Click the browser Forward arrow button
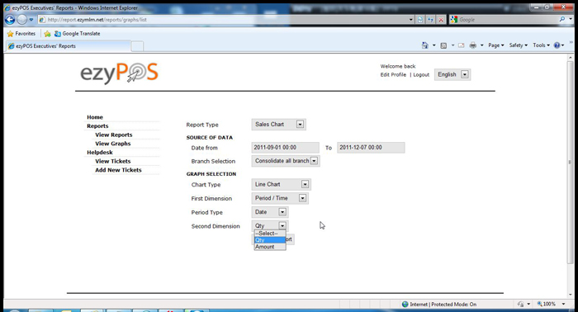The width and height of the screenshot is (578, 312). (x=22, y=20)
